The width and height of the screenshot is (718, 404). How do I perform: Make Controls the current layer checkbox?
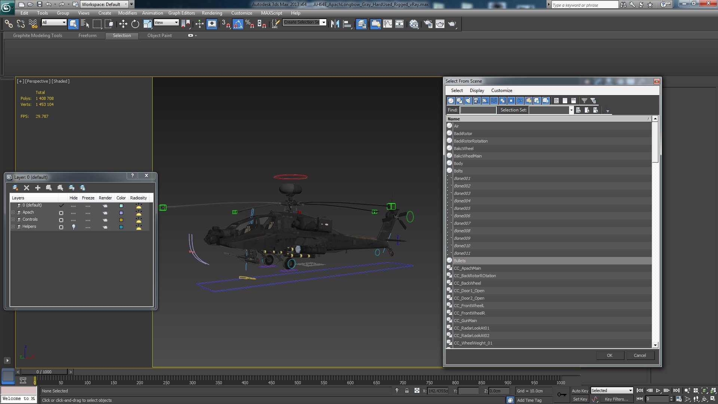point(61,220)
